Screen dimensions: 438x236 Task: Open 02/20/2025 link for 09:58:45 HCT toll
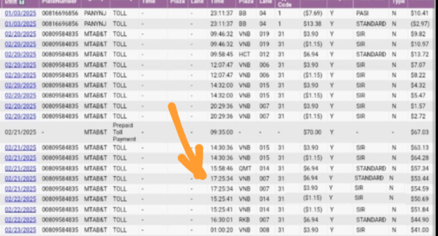point(20,54)
